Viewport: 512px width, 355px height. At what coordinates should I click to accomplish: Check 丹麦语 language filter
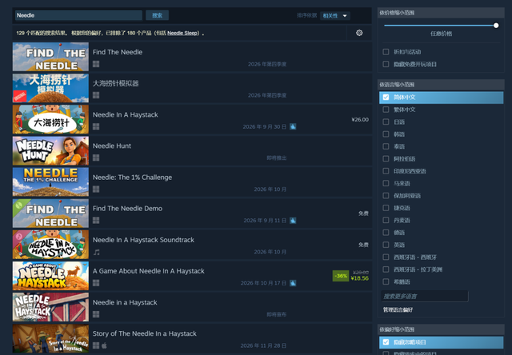(x=386, y=220)
